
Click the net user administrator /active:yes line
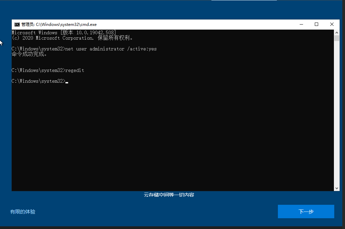pos(84,49)
